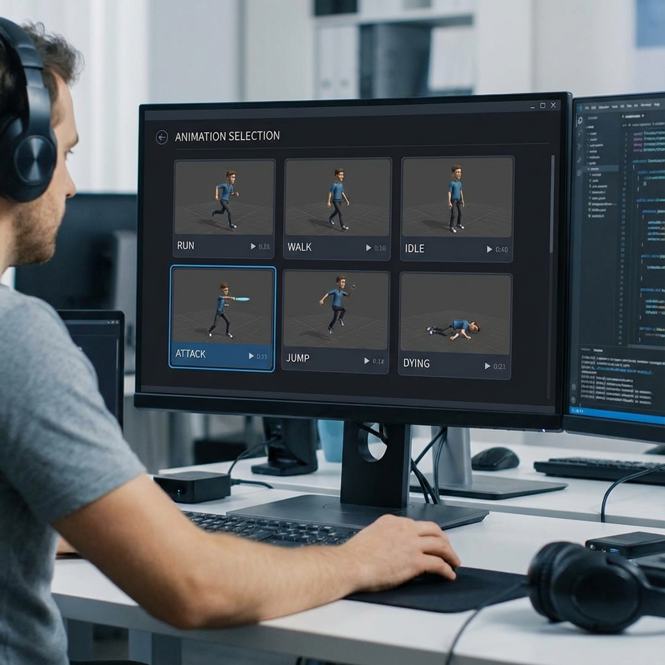Hit the play icon for JUMP
The image size is (665, 665).
tap(367, 360)
